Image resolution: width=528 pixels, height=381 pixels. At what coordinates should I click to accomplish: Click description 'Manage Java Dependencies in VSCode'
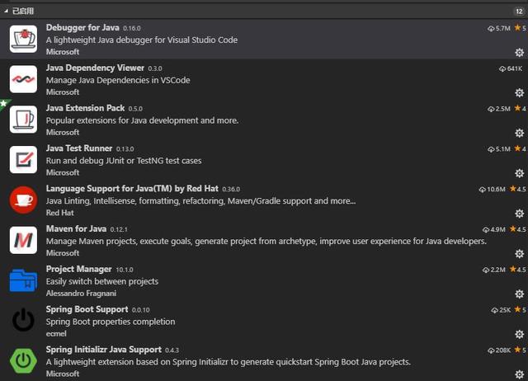point(118,80)
